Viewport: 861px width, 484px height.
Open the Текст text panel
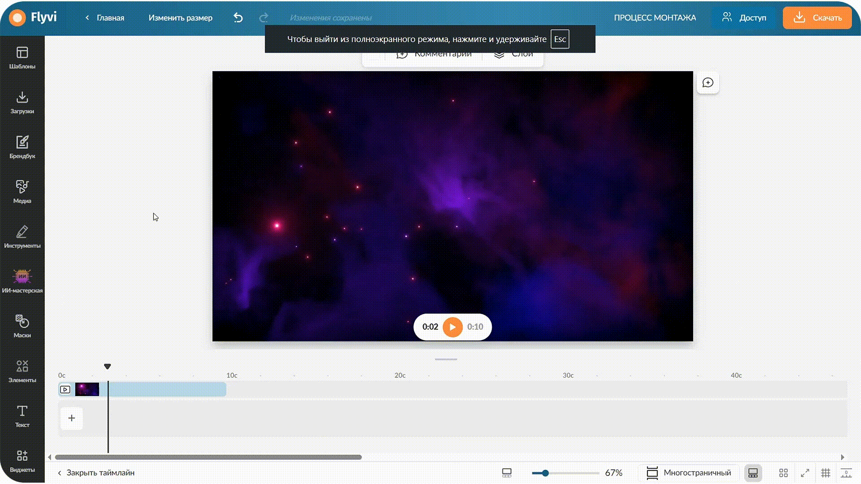[22, 417]
